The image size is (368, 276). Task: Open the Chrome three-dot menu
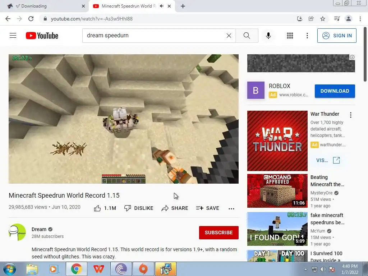click(x=360, y=19)
